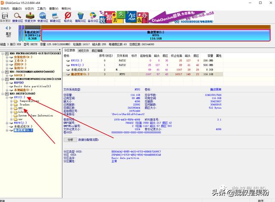Screen dimensions: 275x202
Task: Click the drive icon of EFI(I:) in partition table
Action: 68,60
